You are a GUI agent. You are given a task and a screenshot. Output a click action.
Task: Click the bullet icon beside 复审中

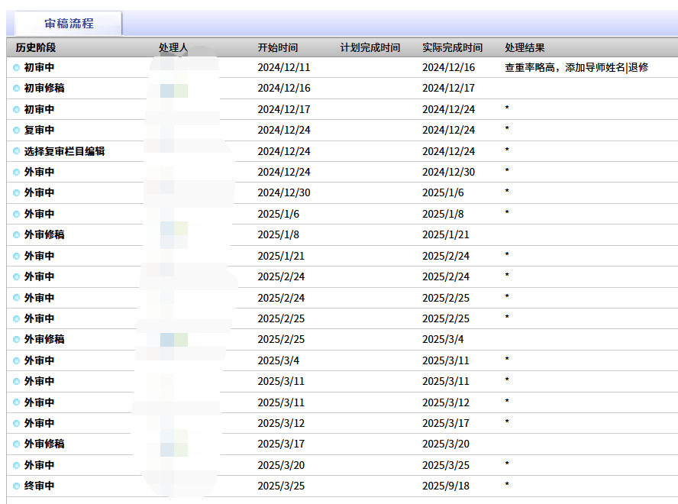(16, 131)
